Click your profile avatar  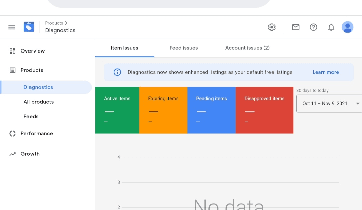pos(348,27)
